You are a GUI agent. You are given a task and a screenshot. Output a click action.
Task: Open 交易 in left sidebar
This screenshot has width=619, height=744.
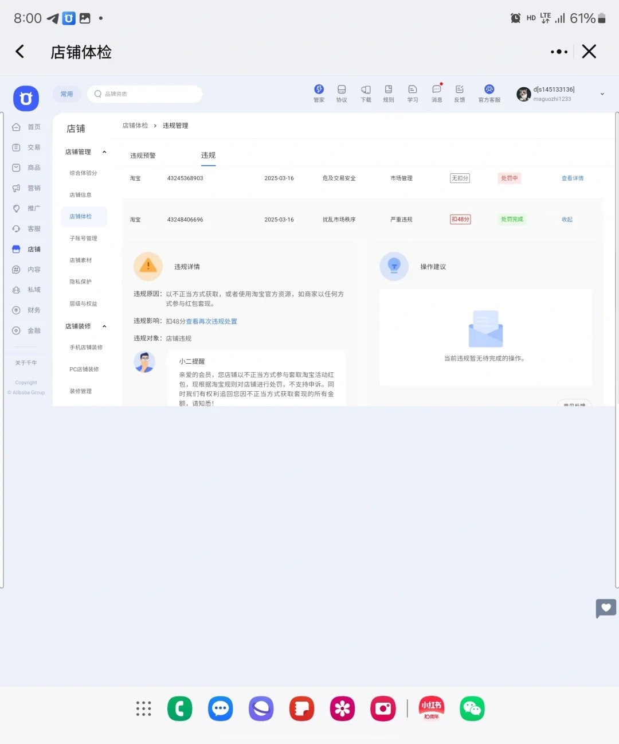(26, 147)
